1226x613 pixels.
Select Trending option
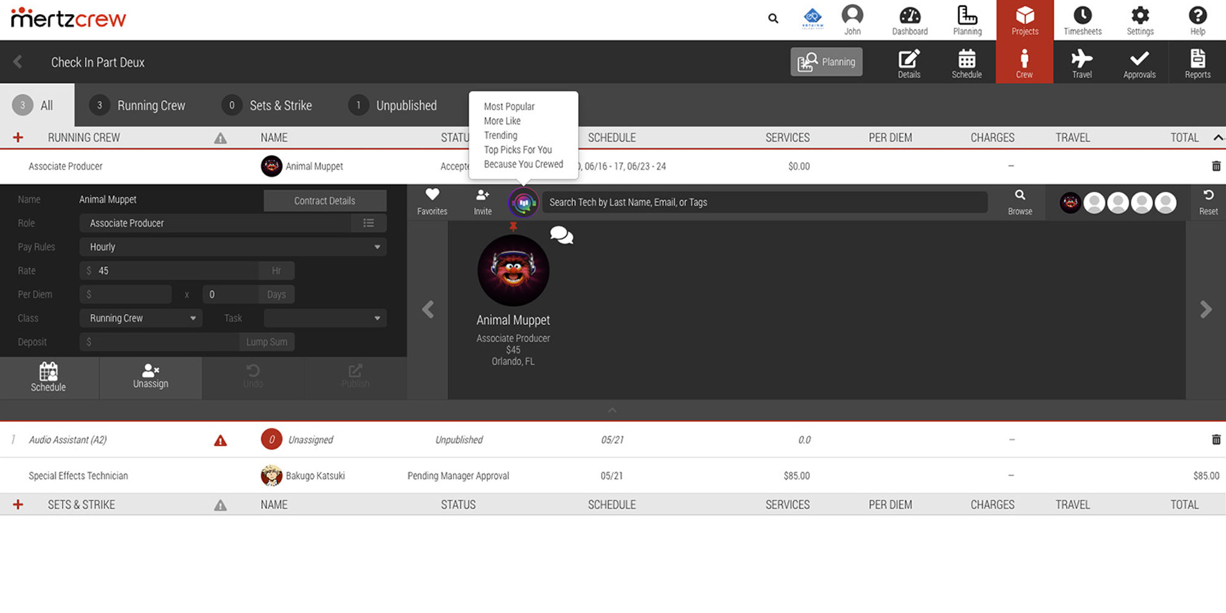500,135
